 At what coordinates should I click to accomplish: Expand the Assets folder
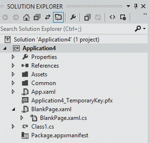13,74
